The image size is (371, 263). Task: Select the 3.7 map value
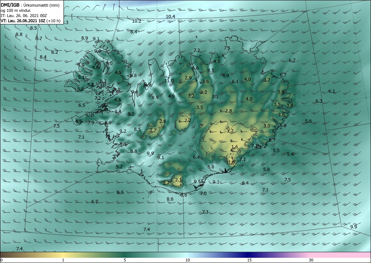(x=267, y=80)
